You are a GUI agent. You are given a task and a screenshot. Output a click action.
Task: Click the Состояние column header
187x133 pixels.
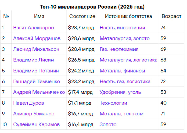pos(82,16)
